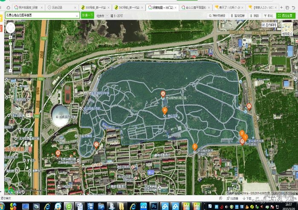The image size is (298, 210).
Task: Click marker C near southwest buildings
Action: point(97,144)
